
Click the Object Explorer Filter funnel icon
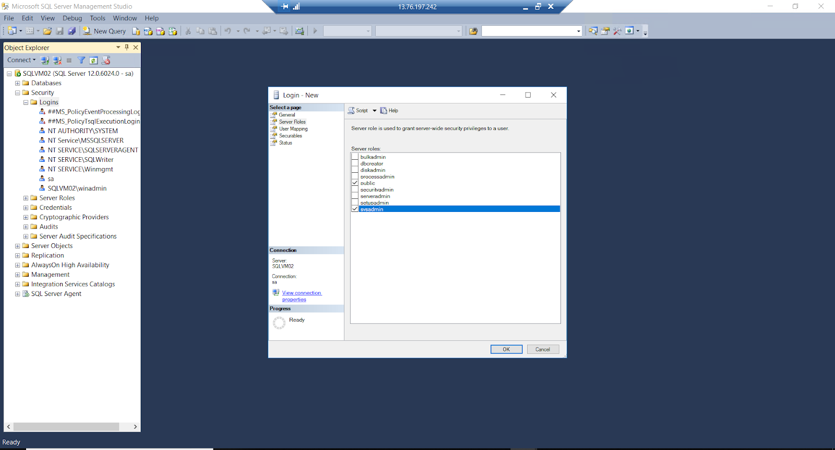tap(81, 60)
